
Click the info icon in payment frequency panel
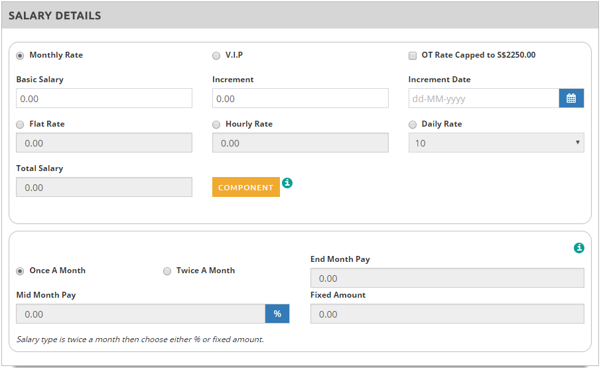tap(579, 248)
